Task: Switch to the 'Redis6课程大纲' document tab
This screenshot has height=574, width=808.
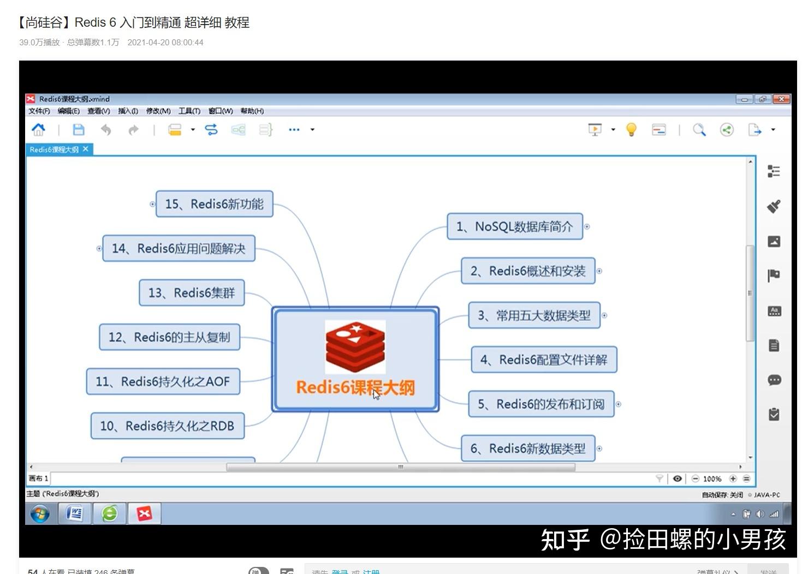Action: [55, 148]
